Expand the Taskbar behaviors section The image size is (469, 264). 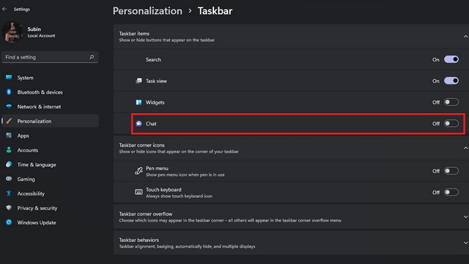[x=465, y=243]
